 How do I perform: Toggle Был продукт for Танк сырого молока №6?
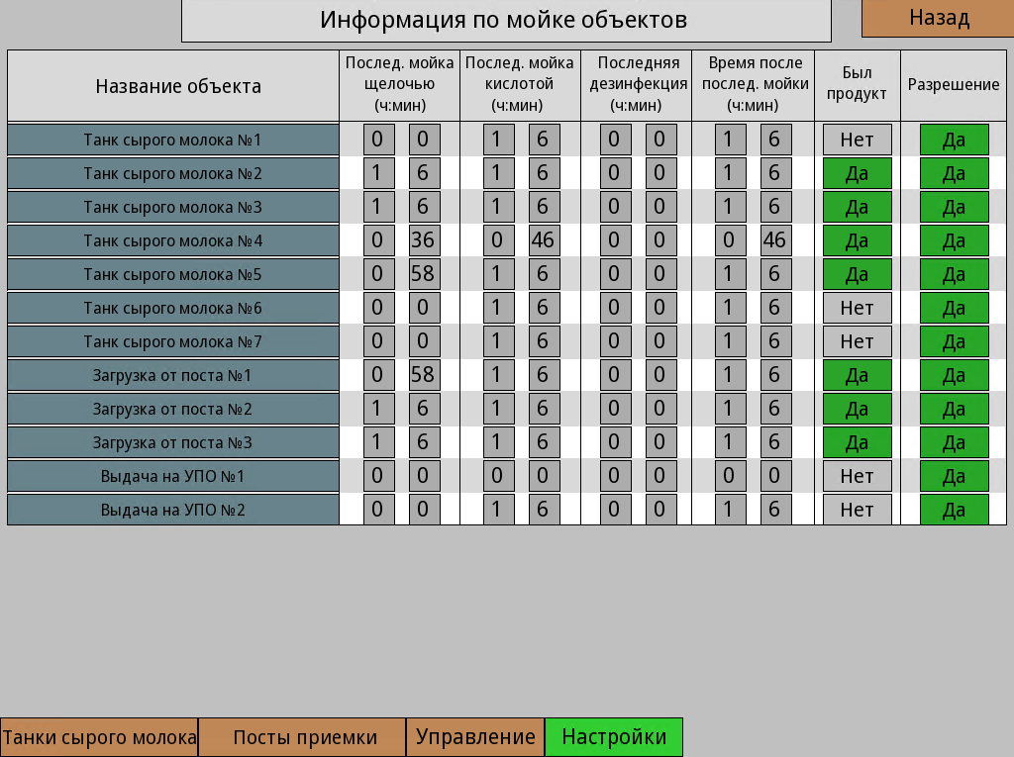coord(857,308)
